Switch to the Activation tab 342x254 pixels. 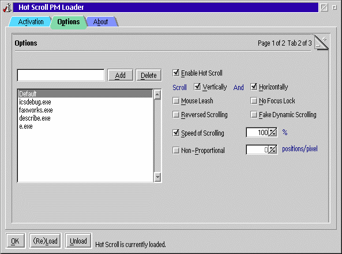tap(31, 21)
